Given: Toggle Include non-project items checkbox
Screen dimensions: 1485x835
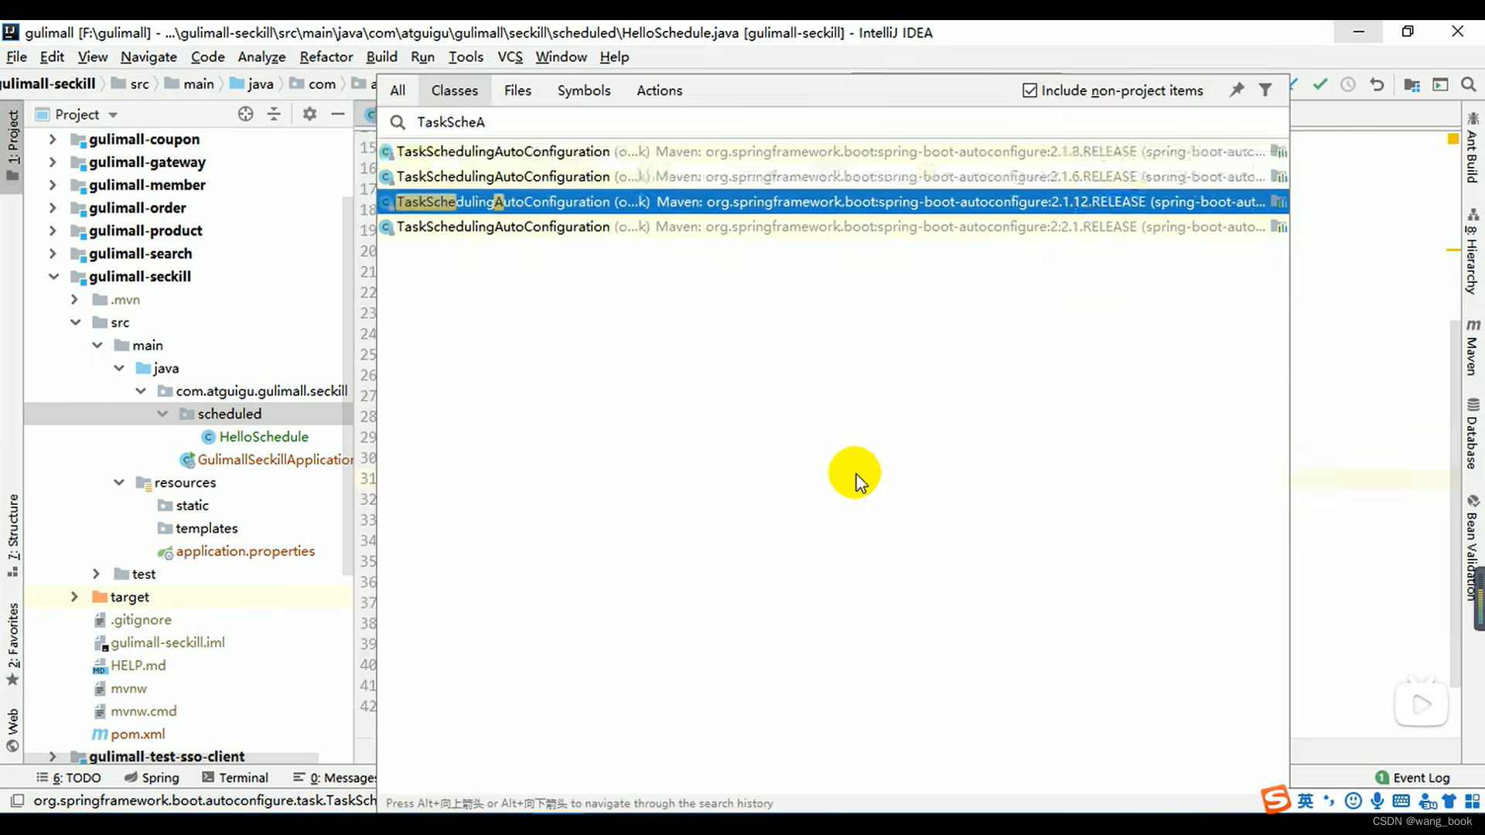Looking at the screenshot, I should pyautogui.click(x=1029, y=90).
